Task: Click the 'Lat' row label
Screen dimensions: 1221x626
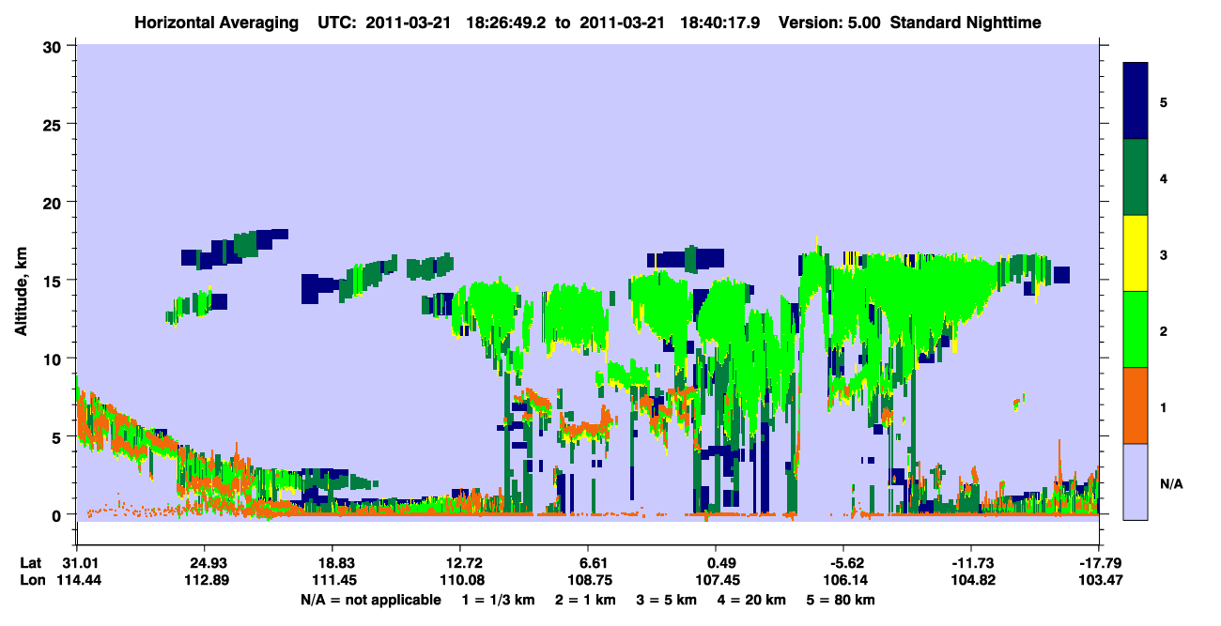Action: click(x=31, y=563)
